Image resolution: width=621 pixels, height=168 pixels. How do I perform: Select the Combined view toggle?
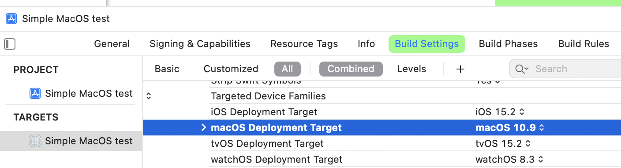tap(351, 69)
